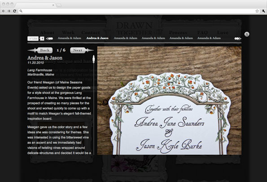The width and height of the screenshot is (267, 182).
Task: Click the paragraph starting Meagan gave us
Action: (59, 140)
